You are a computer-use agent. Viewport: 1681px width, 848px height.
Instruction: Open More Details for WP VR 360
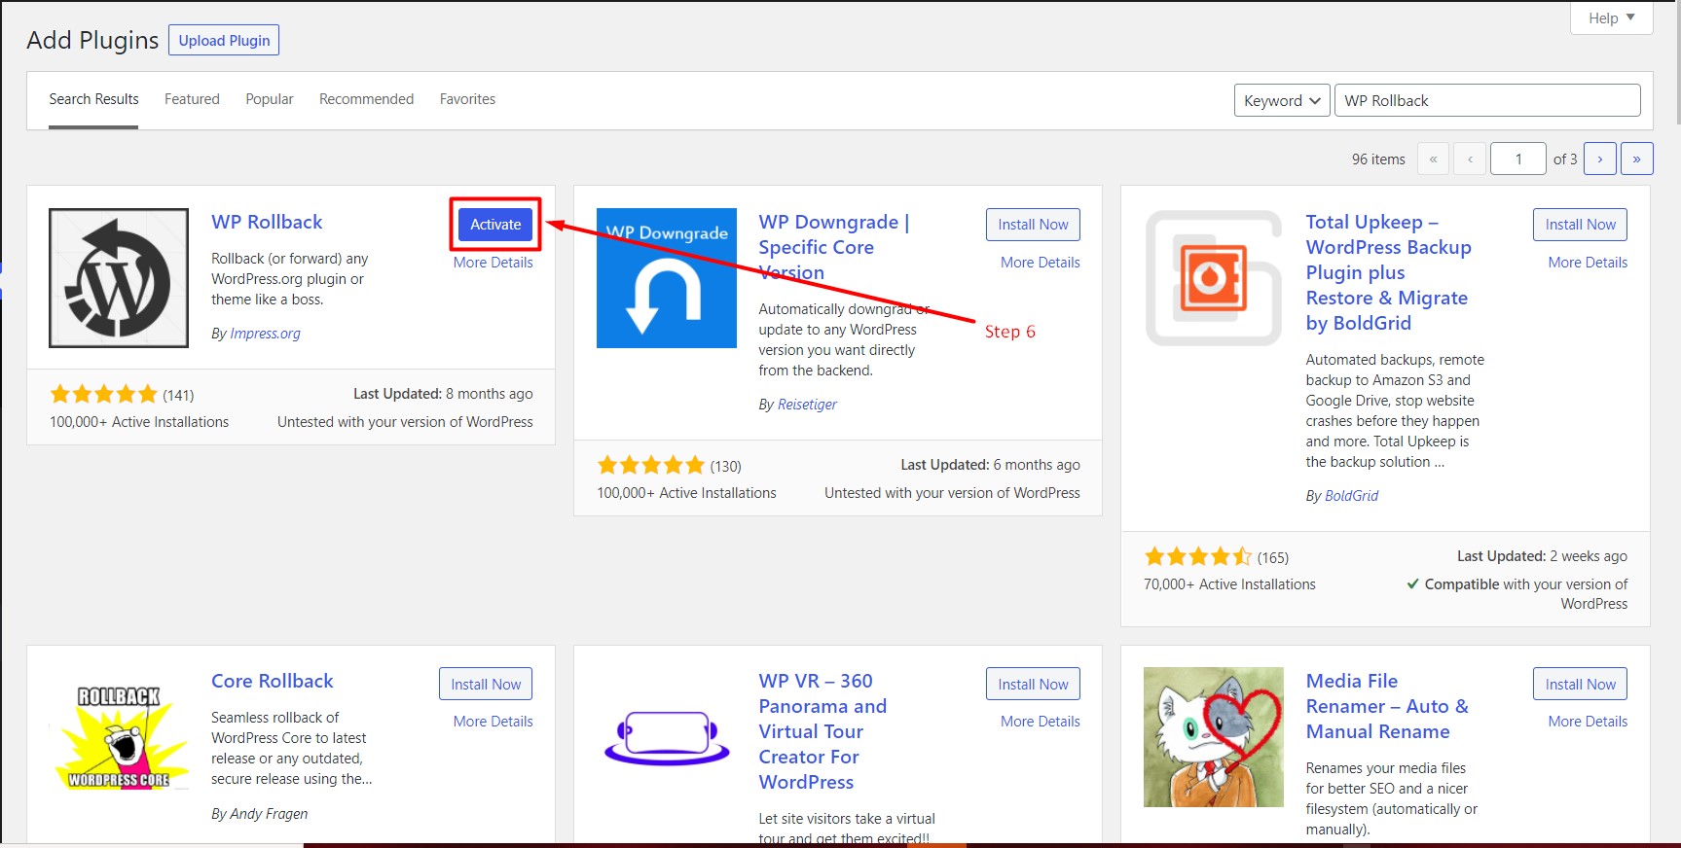(1041, 722)
